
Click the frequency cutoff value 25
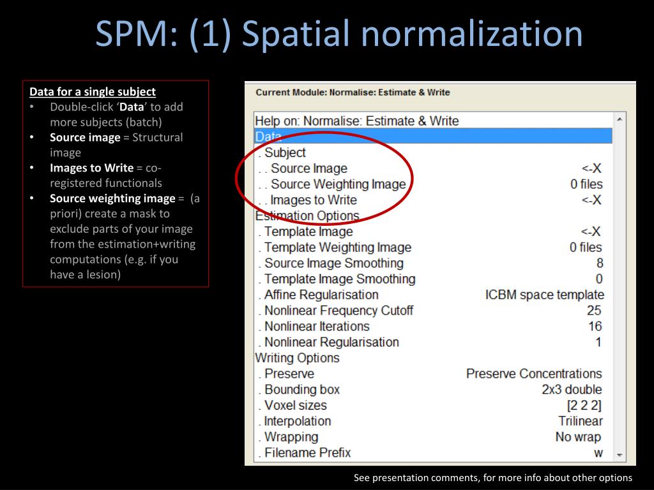594,311
